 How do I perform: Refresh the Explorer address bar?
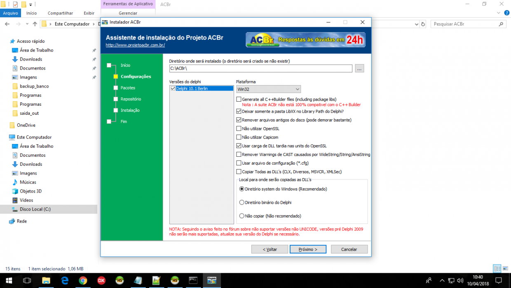pos(423,24)
